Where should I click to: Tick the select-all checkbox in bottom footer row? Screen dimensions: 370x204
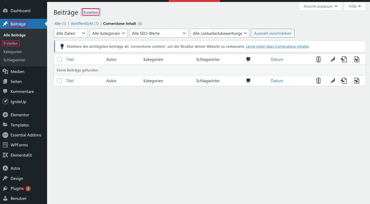59,80
